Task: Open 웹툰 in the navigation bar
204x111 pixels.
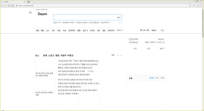Action: coord(79,30)
